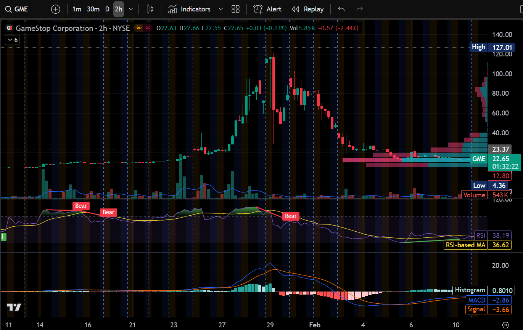Image resolution: width=523 pixels, height=330 pixels.
Task: Switch to the 1m timeframe
Action: pos(77,9)
